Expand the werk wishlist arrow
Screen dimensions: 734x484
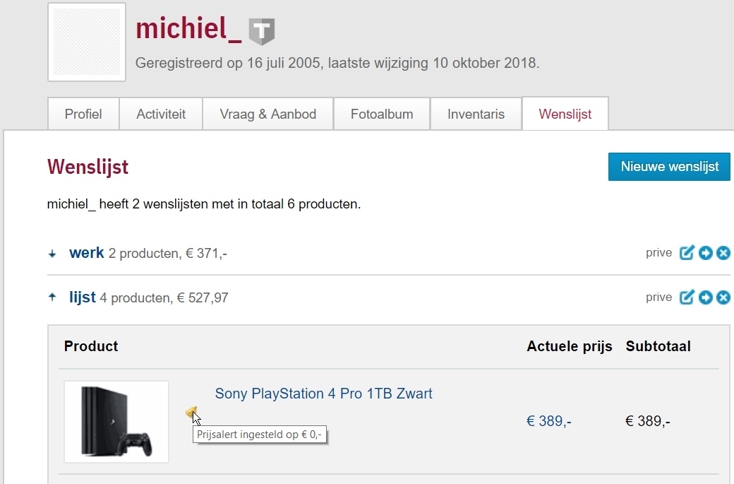click(52, 254)
